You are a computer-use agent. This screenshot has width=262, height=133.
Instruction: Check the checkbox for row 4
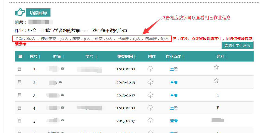pos(19,108)
